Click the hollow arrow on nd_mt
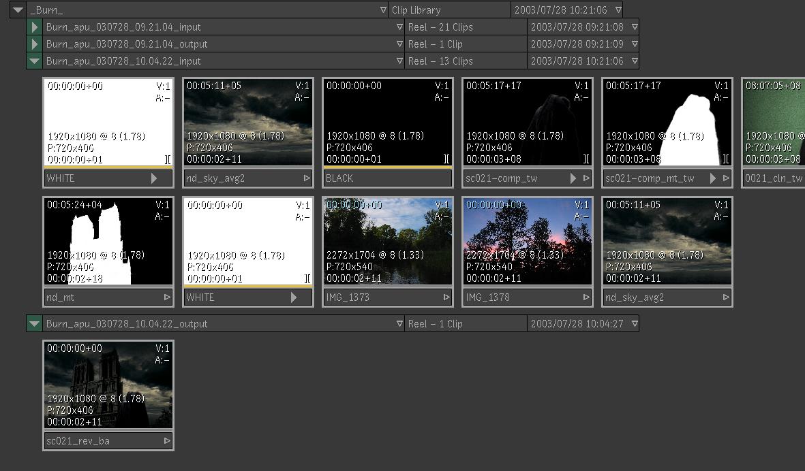The width and height of the screenshot is (805, 471). 167,297
